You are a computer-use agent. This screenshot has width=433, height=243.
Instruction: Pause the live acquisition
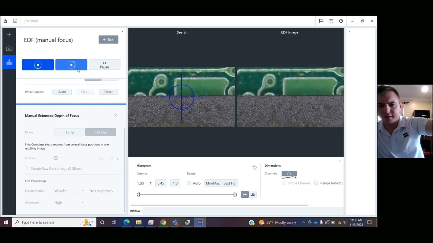point(105,65)
